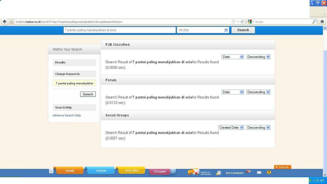Reload the page with the refresh icon
The height and width of the screenshot is (184, 327).
242,22
